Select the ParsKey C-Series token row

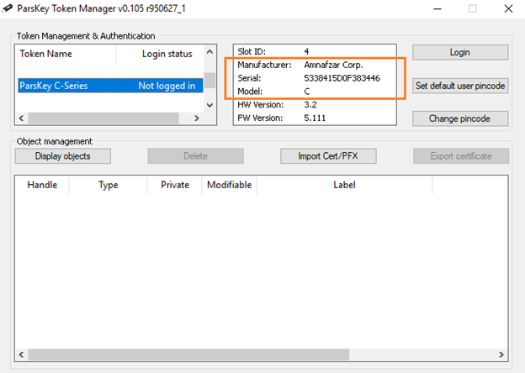tap(110, 86)
